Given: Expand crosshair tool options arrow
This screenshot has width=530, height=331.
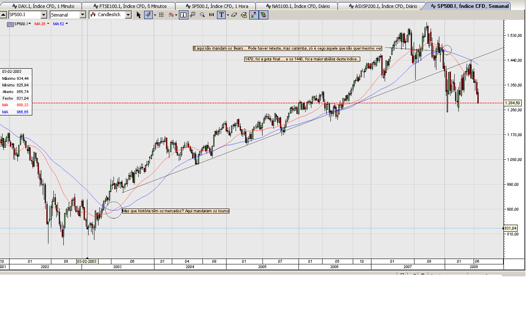Looking at the screenshot, I should point(155,14).
